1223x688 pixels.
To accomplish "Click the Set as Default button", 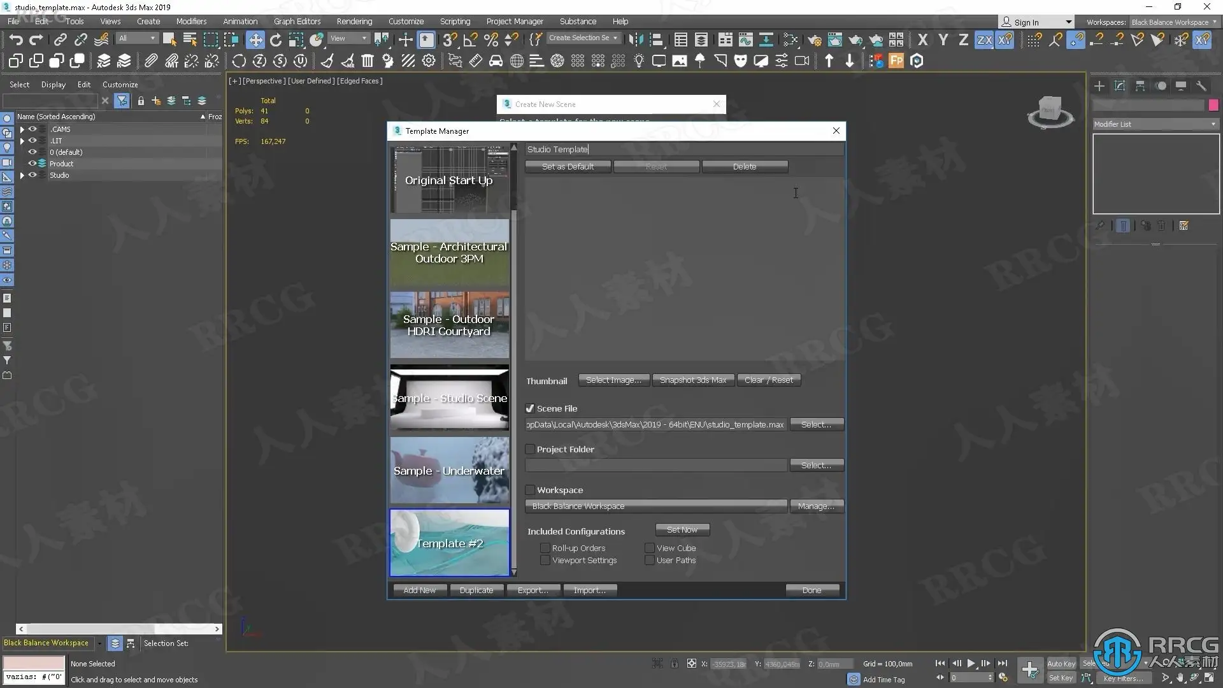I will (x=568, y=166).
